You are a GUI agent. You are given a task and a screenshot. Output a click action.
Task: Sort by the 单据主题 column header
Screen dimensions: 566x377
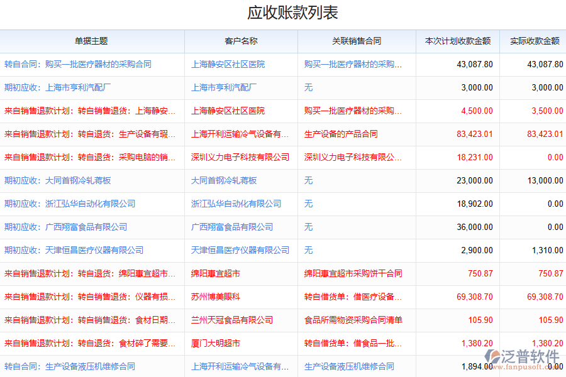click(92, 41)
